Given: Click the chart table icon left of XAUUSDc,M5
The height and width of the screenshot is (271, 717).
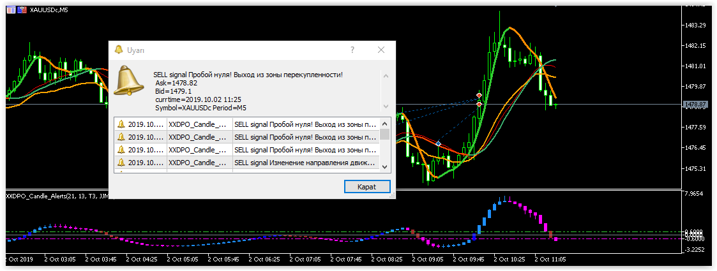Looking at the screenshot, I should tap(11, 10).
